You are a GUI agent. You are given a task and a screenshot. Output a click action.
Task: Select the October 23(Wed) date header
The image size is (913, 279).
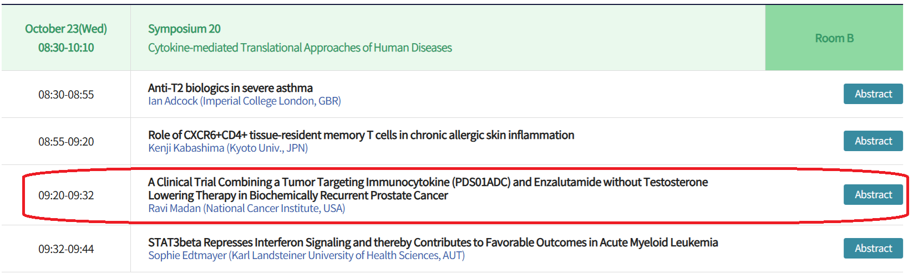66,29
